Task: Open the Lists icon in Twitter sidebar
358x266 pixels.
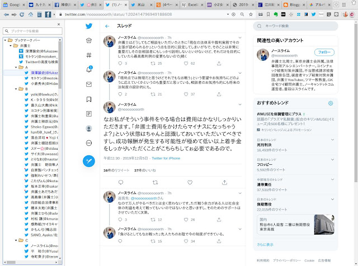Action: click(x=89, y=113)
